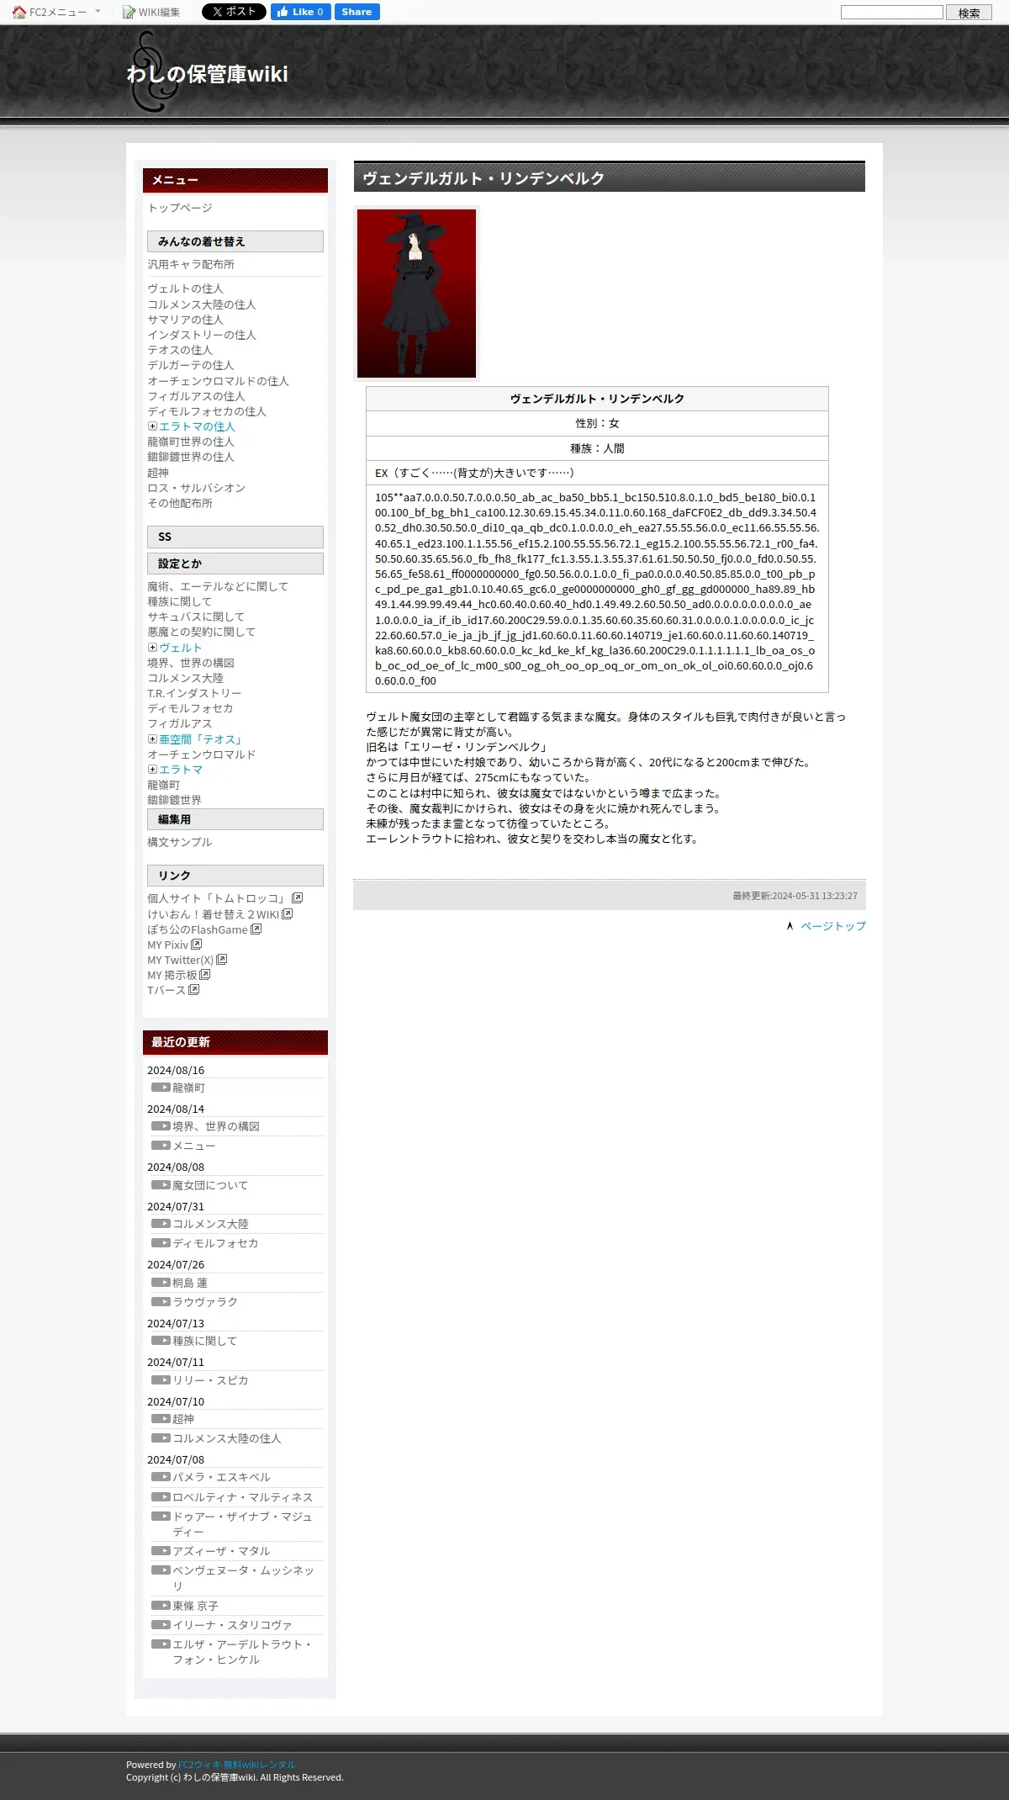Open エルザ・アーデルトラウト・フォン・ヒンケル update
This screenshot has width=1009, height=1800.
(x=243, y=1652)
